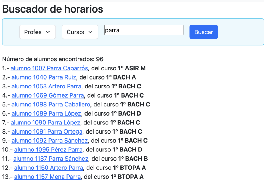The height and width of the screenshot is (182, 267).
Task: View alumno 1091 Parra Ortega
Action: 47,132
